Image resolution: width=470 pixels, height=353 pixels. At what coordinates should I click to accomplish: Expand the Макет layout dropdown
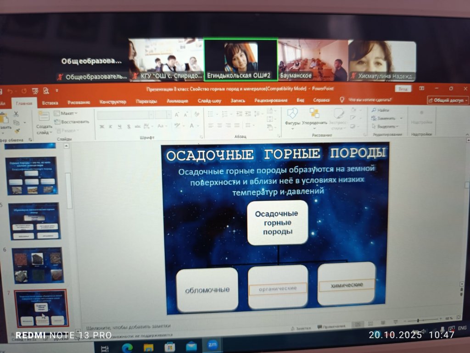point(66,113)
